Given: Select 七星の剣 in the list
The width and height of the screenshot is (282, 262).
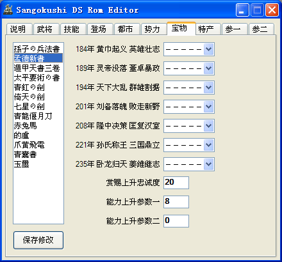Looking at the screenshot, I should click(38, 106).
